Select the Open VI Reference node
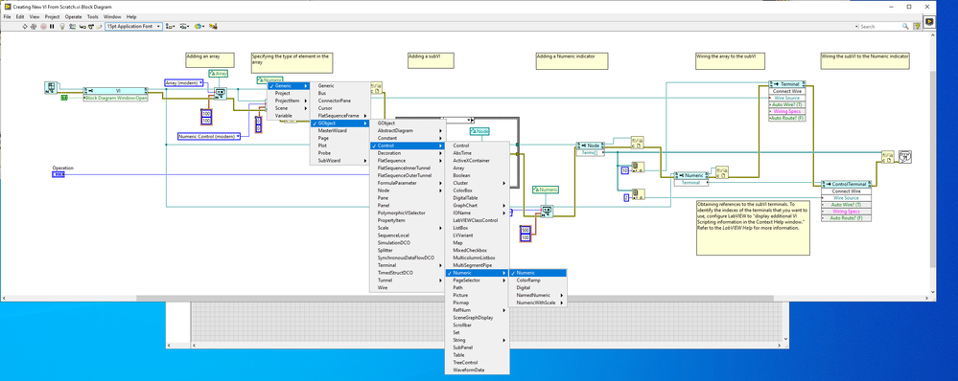Viewport: 958px width, 381px height. click(52, 88)
